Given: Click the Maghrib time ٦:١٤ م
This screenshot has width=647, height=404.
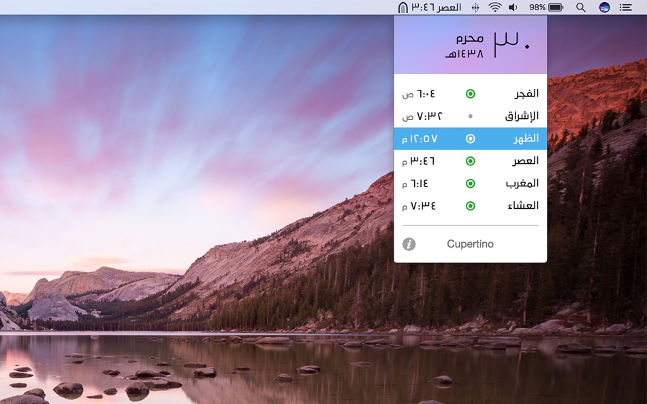Looking at the screenshot, I should click(x=415, y=184).
